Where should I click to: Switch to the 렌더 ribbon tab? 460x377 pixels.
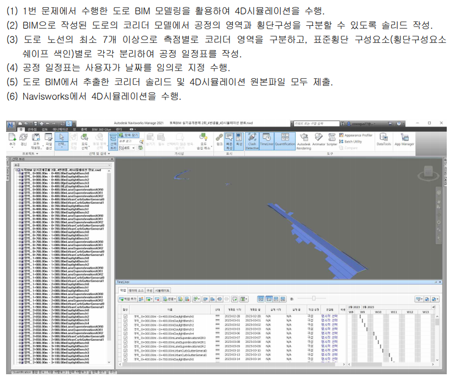pos(119,129)
